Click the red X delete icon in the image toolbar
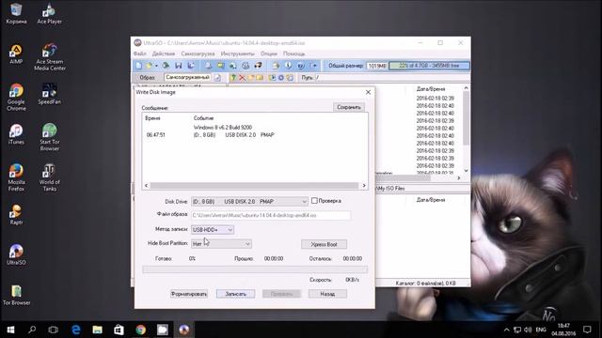The image size is (602, 338). click(242, 78)
